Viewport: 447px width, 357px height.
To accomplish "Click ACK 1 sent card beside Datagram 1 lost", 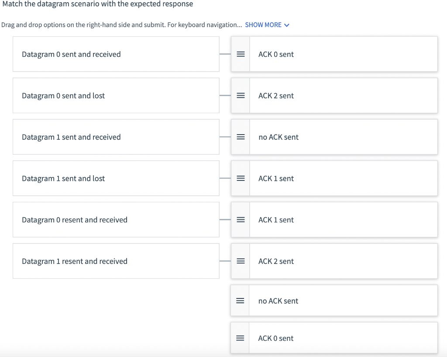I will 343,178.
